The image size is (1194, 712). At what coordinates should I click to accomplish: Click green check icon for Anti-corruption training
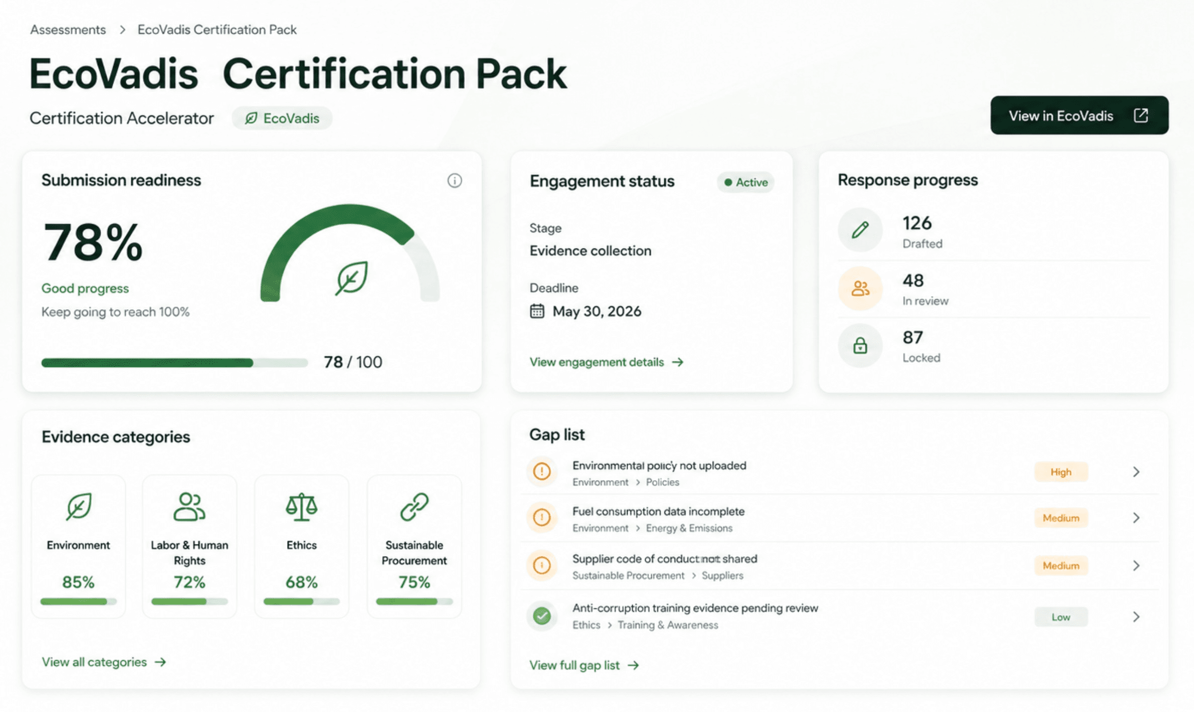pos(542,616)
